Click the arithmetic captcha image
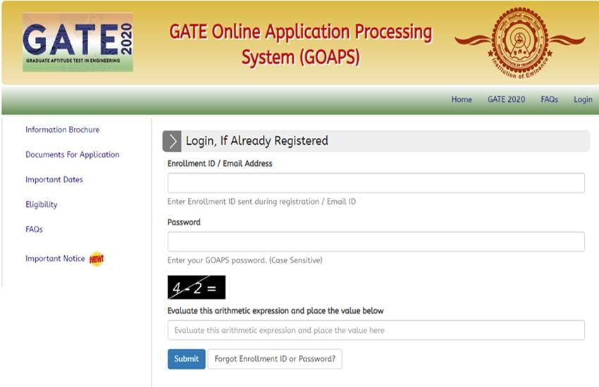This screenshot has height=387, width=599. pyautogui.click(x=197, y=288)
